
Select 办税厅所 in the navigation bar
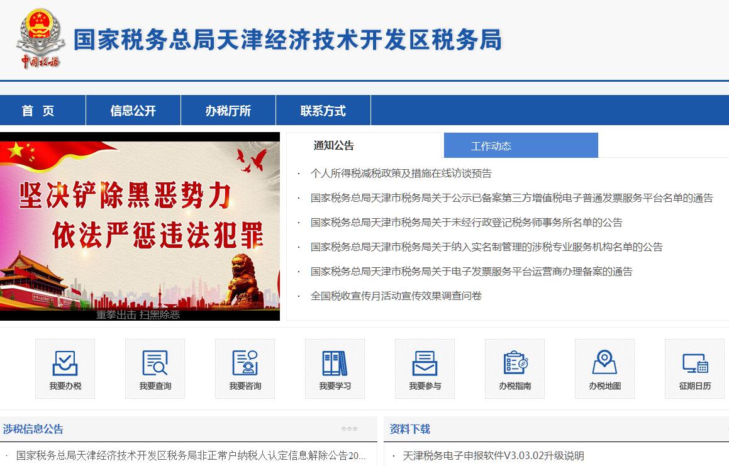point(228,111)
